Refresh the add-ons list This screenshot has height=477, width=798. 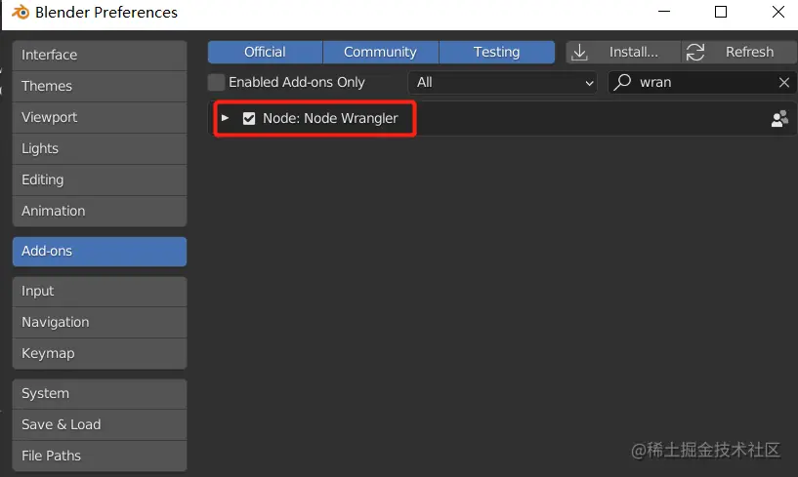tap(739, 53)
